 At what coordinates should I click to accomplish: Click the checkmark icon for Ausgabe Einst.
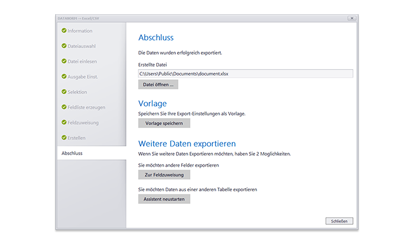tap(64, 76)
